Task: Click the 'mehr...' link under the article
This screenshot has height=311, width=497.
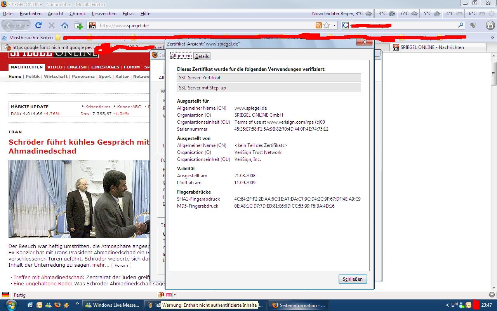Action: click(101, 265)
